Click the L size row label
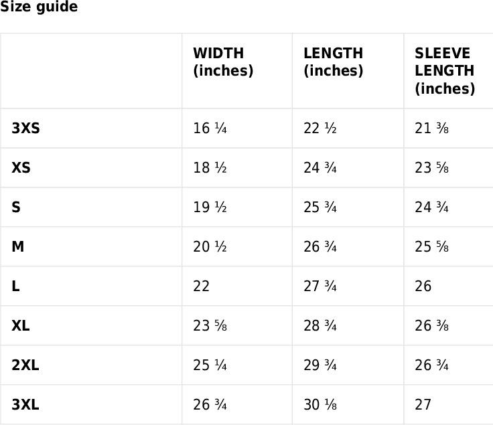The height and width of the screenshot is (425, 493). coord(15,286)
